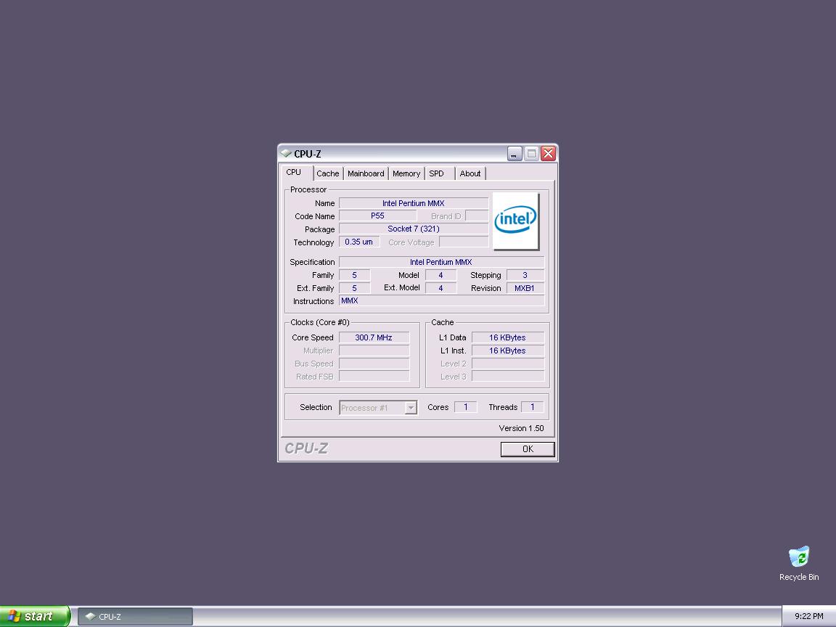Screen dimensions: 836x627
Task: Click the empty Level 3 cache field
Action: tap(507, 377)
